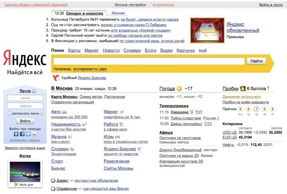287x194 pixels.
Task: Open the Новости search tab
Action: tap(111, 50)
